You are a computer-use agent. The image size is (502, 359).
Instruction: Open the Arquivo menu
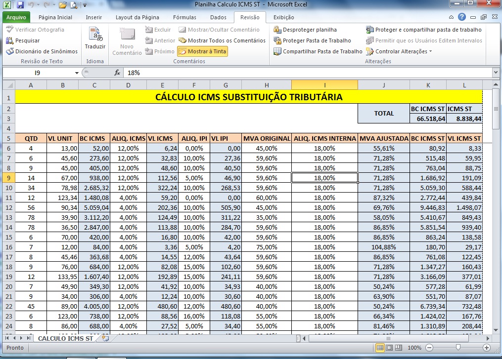(17, 17)
